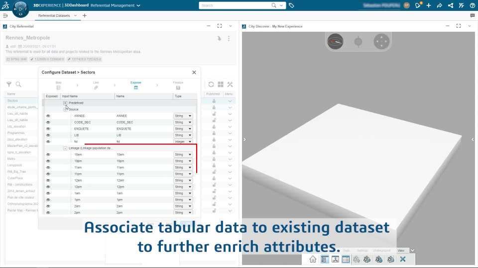Open View tab in bottom toolbar
Image resolution: width=478 pixels, height=268 pixels.
point(400,250)
